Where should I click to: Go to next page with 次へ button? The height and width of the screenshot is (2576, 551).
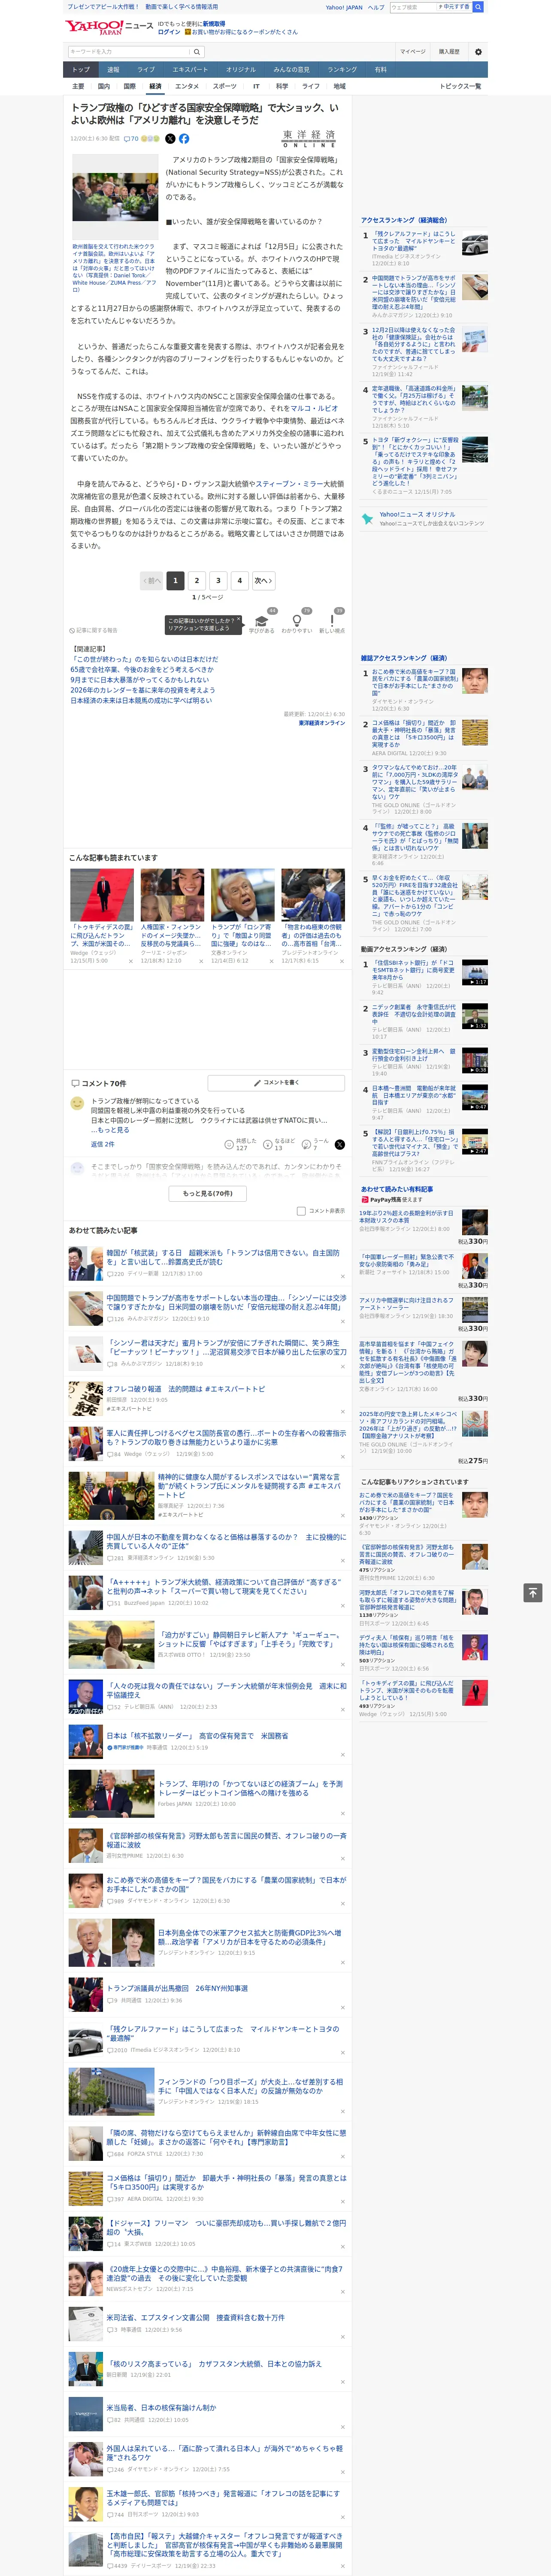[x=263, y=580]
